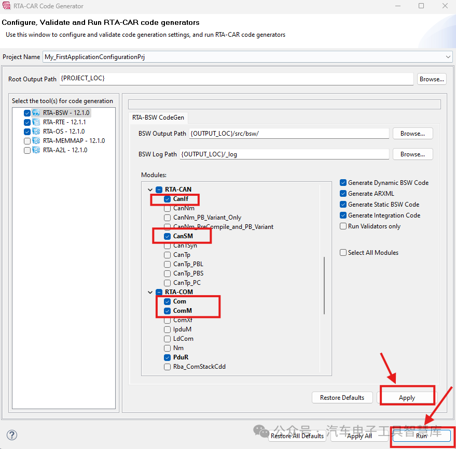Image resolution: width=456 pixels, height=449 pixels.
Task: Toggle the CanSM module checkbox
Action: [167, 236]
